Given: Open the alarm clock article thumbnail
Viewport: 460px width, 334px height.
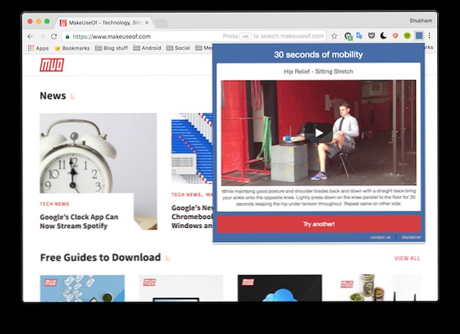Looking at the screenshot, I should click(98, 153).
